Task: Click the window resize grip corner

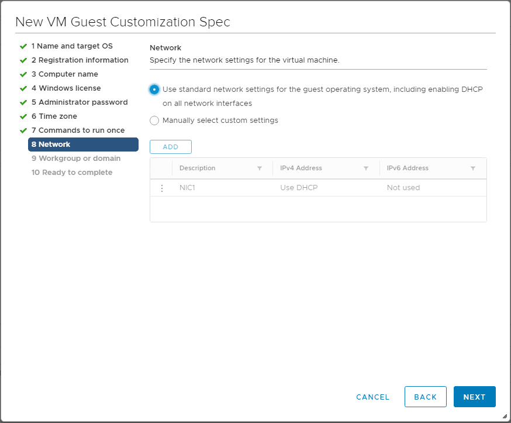Action: [505, 417]
